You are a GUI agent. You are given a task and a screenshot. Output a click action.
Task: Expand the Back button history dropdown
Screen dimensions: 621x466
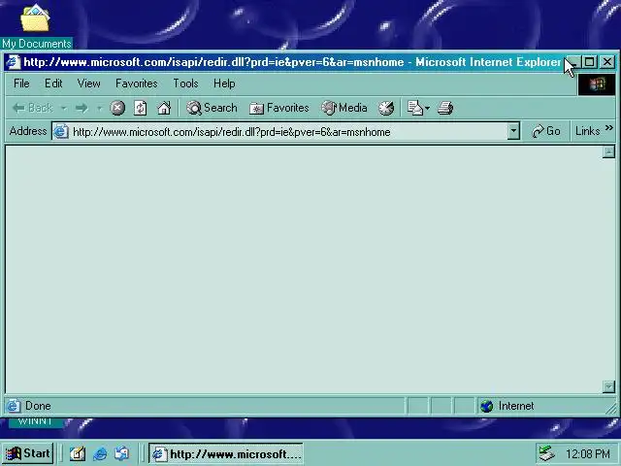63,108
